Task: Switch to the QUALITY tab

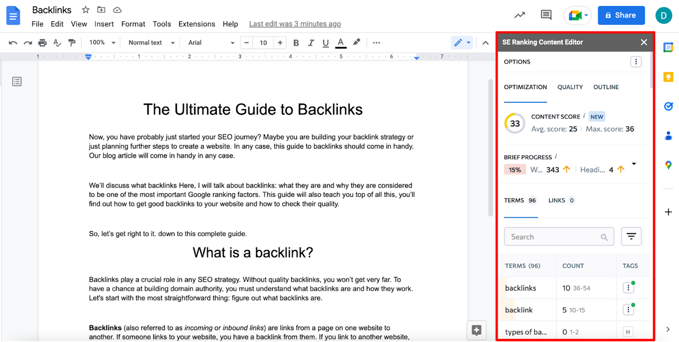Action: point(570,87)
